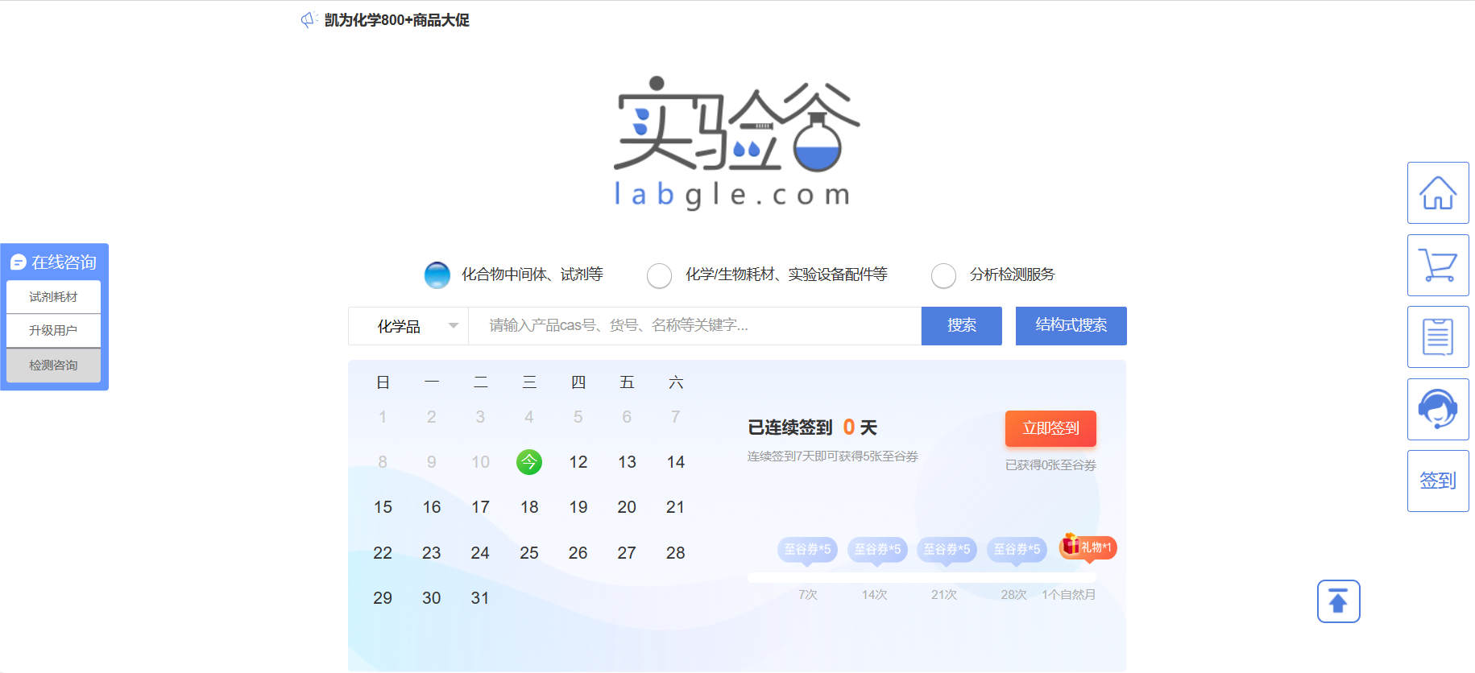The image size is (1475, 673).
Task: Click the labgle.com logo
Action: click(x=736, y=142)
